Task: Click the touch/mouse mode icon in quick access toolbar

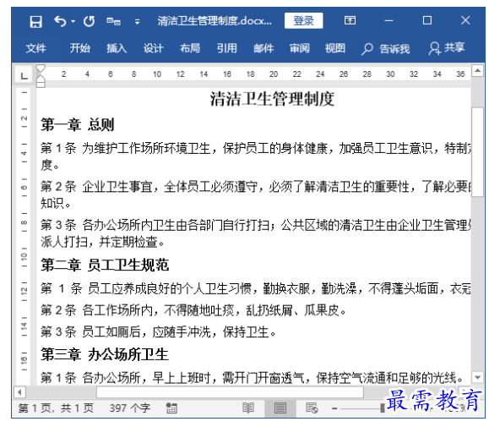Action: point(113,21)
